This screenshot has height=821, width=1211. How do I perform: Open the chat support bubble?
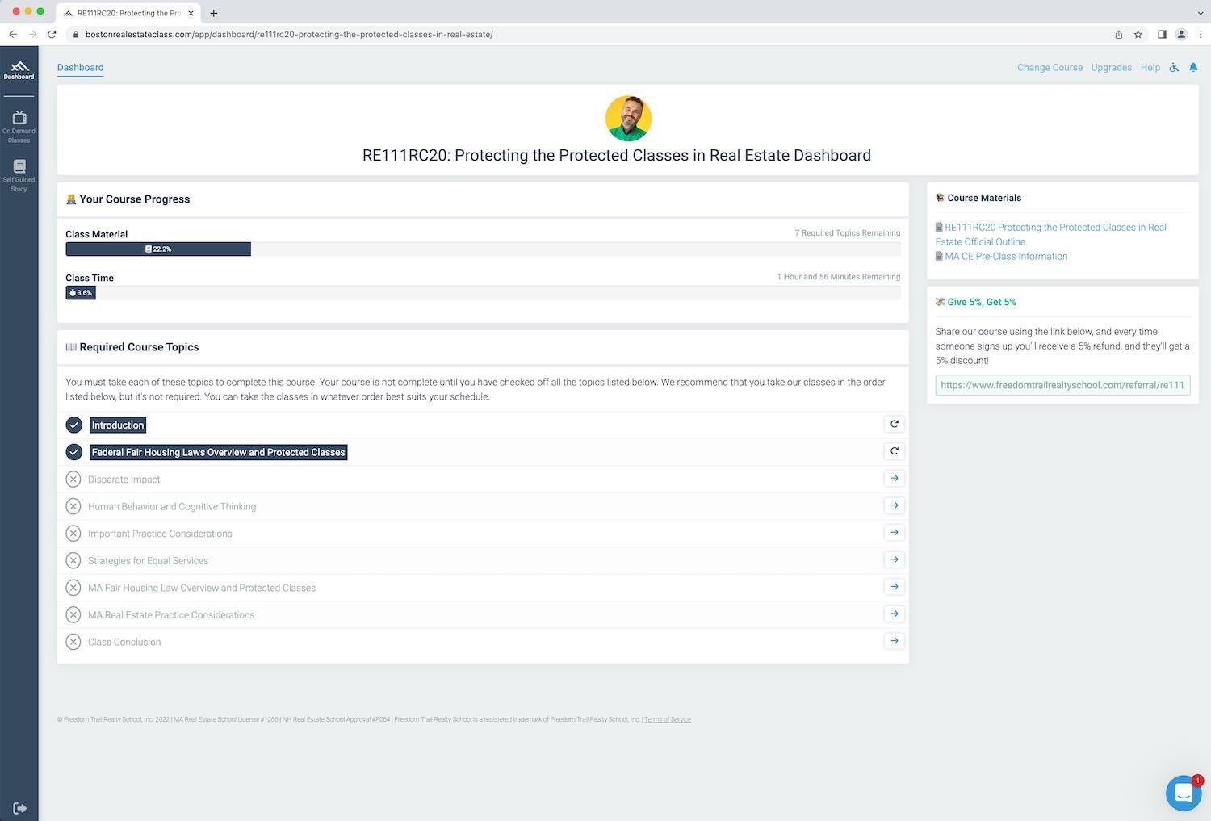click(1183, 793)
